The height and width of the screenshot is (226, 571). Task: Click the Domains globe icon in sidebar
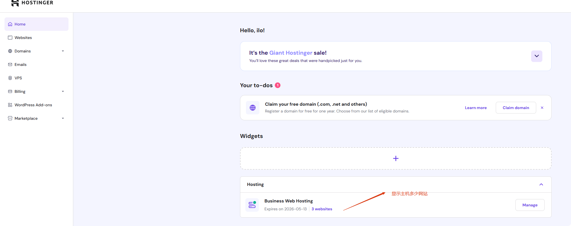10,51
